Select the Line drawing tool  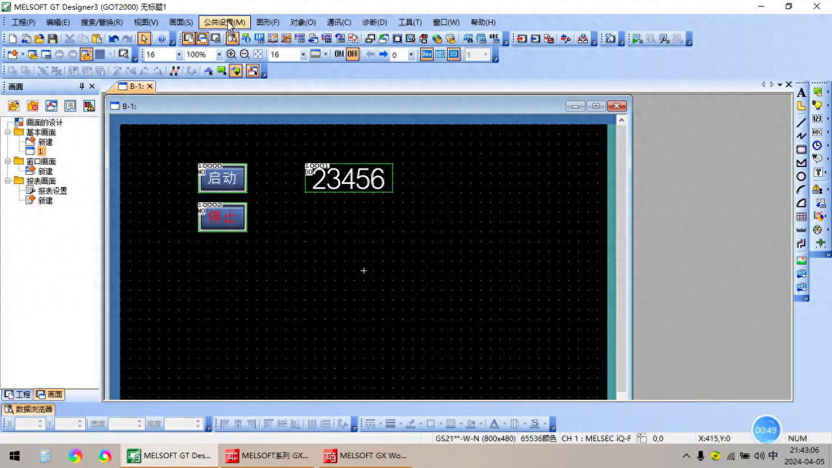(x=801, y=122)
